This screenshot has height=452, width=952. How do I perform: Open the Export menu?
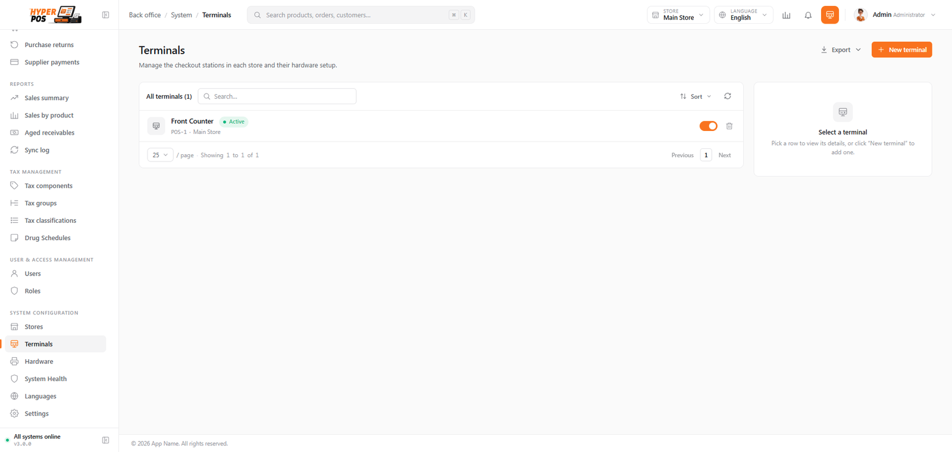841,50
